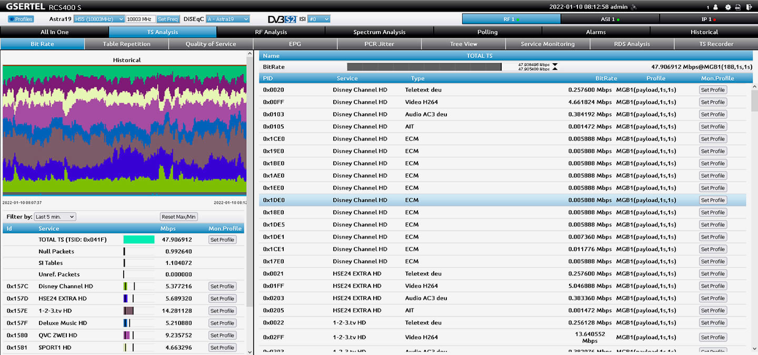Select the 0x1DE0 ECM highlighted row
This screenshot has height=355, width=758.
(502, 200)
